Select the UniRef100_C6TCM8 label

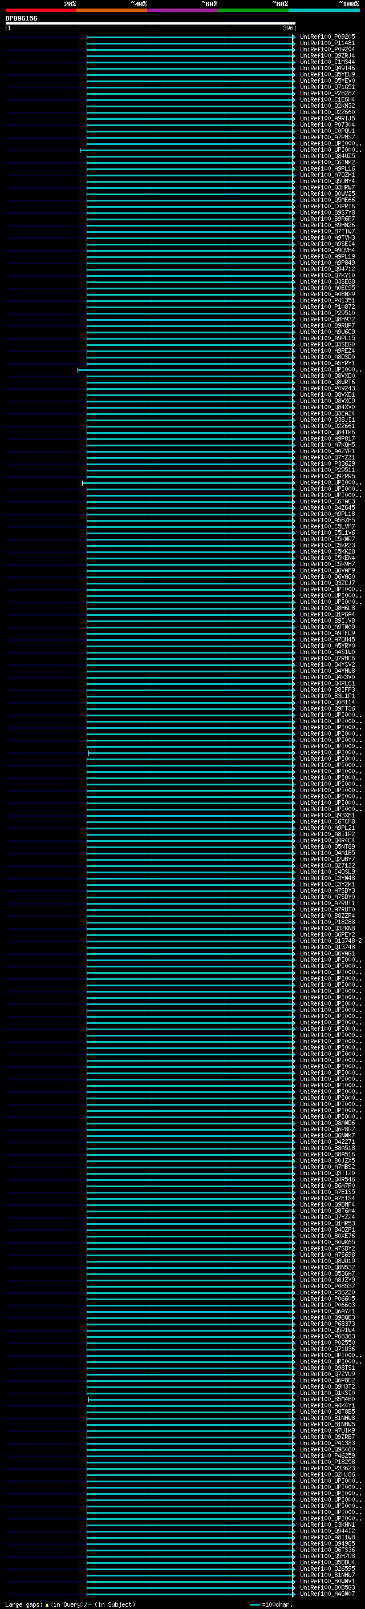click(327, 821)
